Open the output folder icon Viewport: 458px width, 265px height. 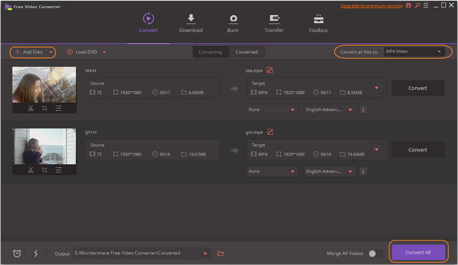pyautogui.click(x=220, y=253)
